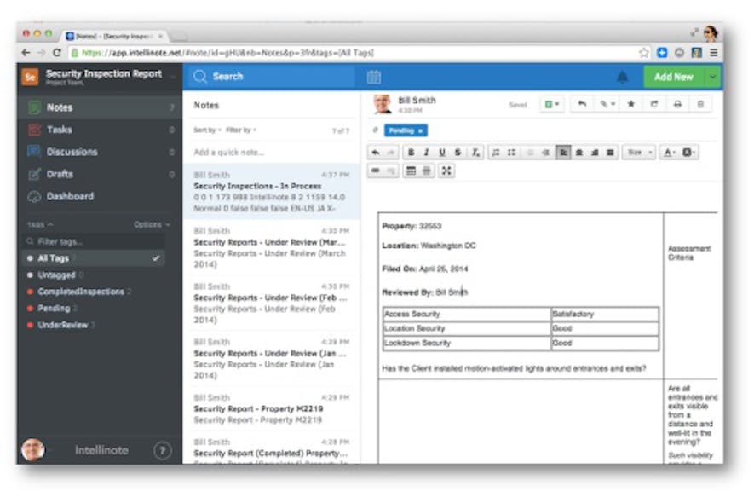Filter notes by the UnderReview tag
This screenshot has height=503, width=754.
pyautogui.click(x=62, y=325)
